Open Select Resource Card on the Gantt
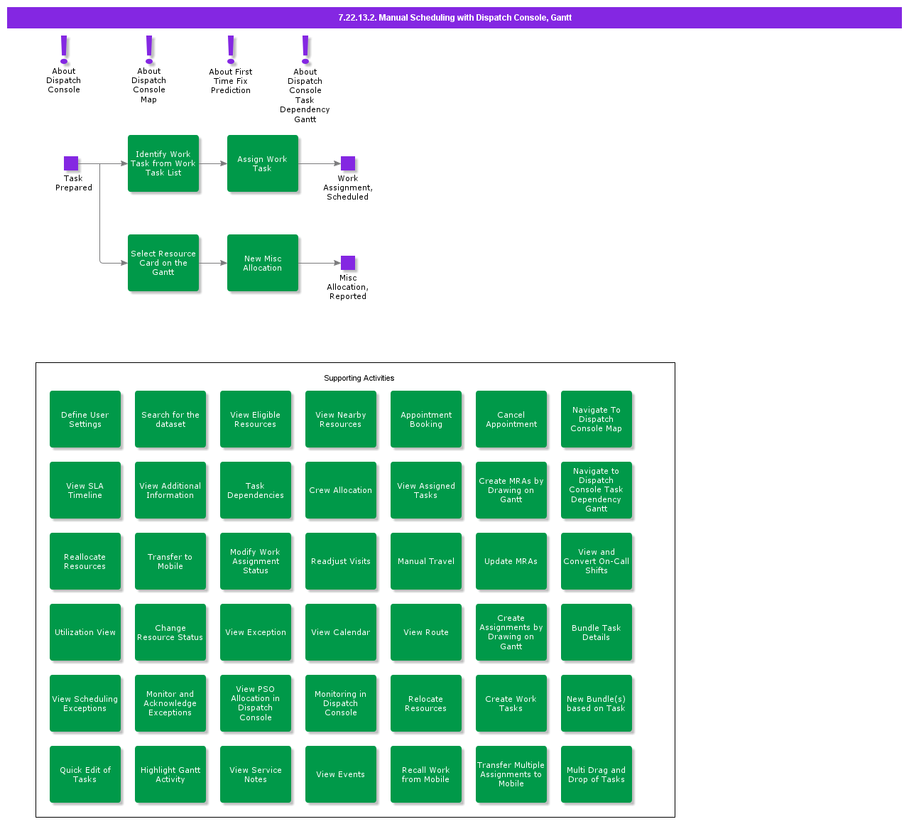This screenshot has width=909, height=824. [x=163, y=263]
